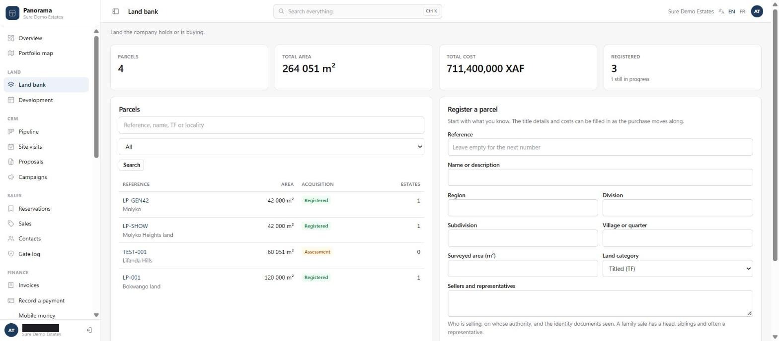
Task: Open the All acquisition filter dropdown
Action: tap(271, 147)
